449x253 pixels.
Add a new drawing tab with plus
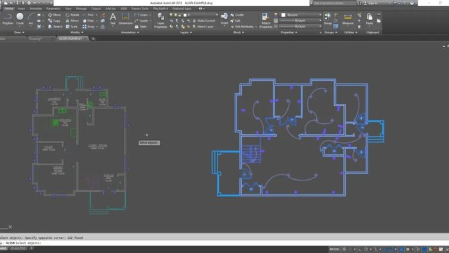click(x=93, y=39)
